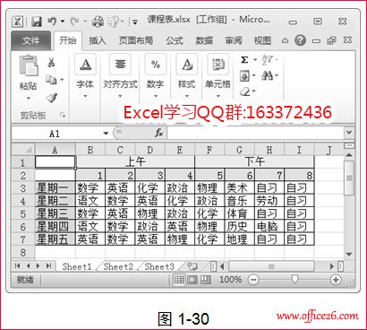This screenshot has height=330, width=367.
Task: Click the Cut scissors icon
Action: point(51,63)
